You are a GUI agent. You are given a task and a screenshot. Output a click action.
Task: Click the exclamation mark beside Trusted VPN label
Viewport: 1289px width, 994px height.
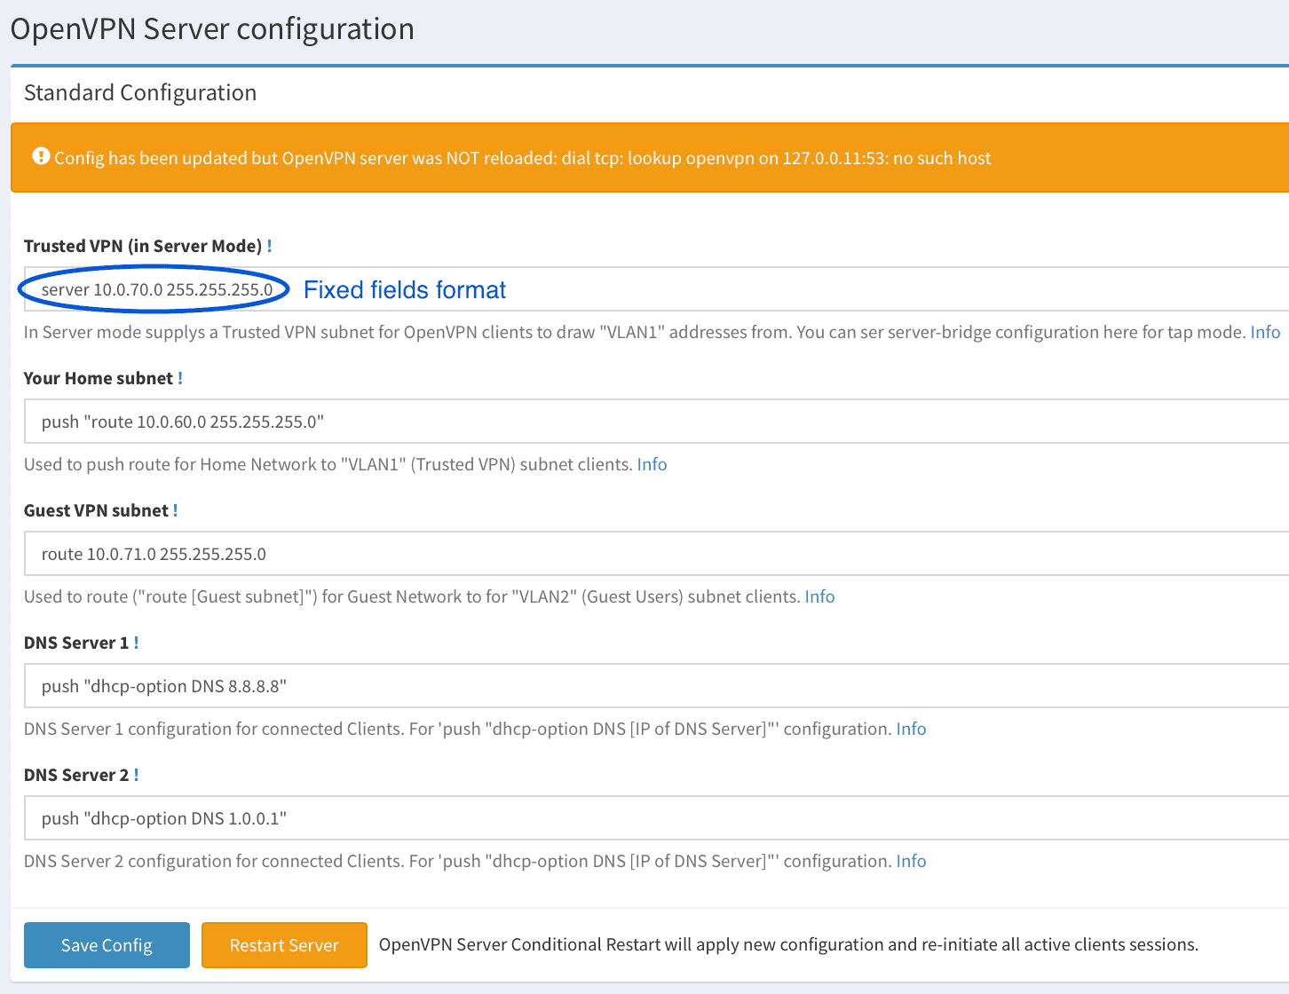point(269,246)
